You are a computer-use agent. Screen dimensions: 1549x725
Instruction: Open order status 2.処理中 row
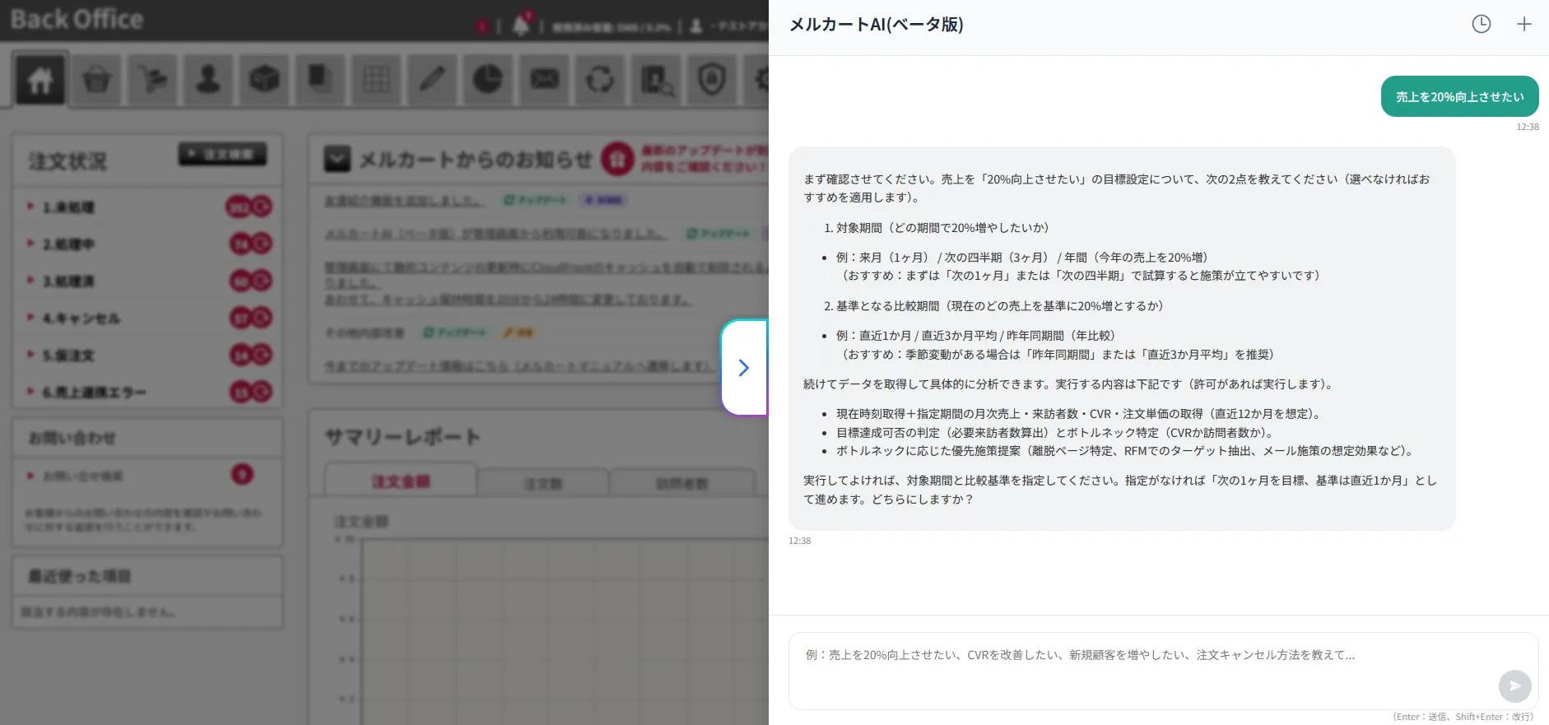pyautogui.click(x=148, y=244)
